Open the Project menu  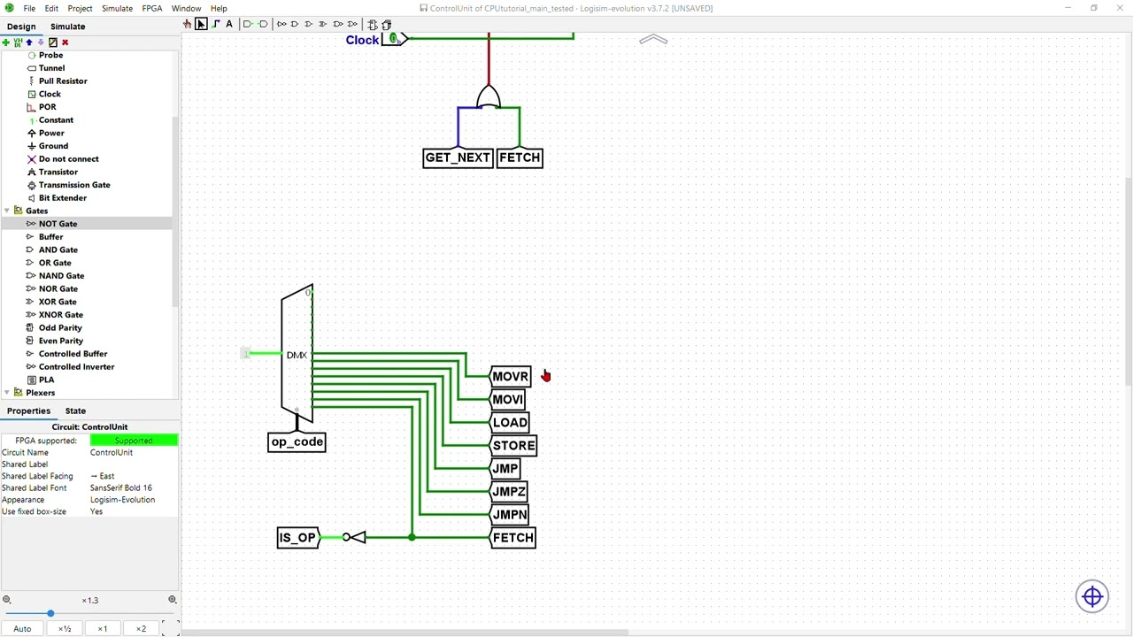point(80,8)
